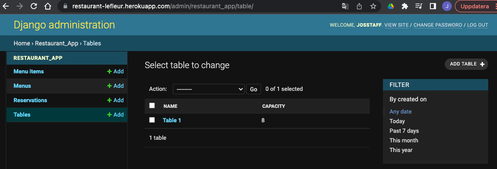This screenshot has height=169, width=497.
Task: Filter by Today
Action: pyautogui.click(x=397, y=121)
